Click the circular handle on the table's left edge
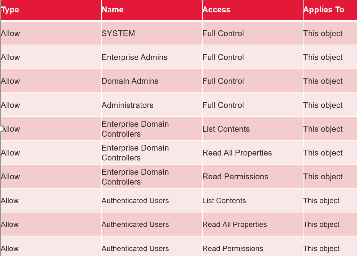The height and width of the screenshot is (256, 357). pos(1,129)
